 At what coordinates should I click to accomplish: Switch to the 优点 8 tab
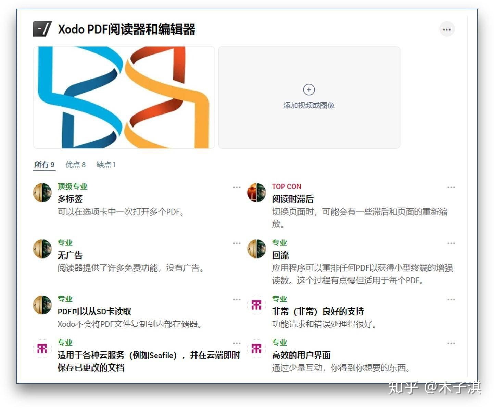tap(75, 165)
